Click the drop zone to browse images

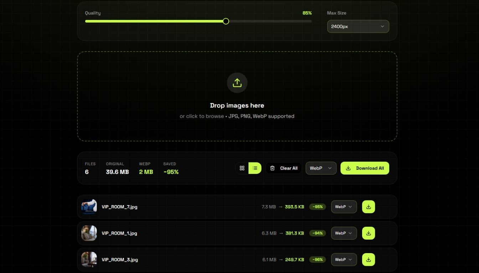coord(237,105)
